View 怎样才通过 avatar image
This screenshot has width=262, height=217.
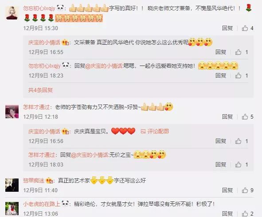[12, 112]
